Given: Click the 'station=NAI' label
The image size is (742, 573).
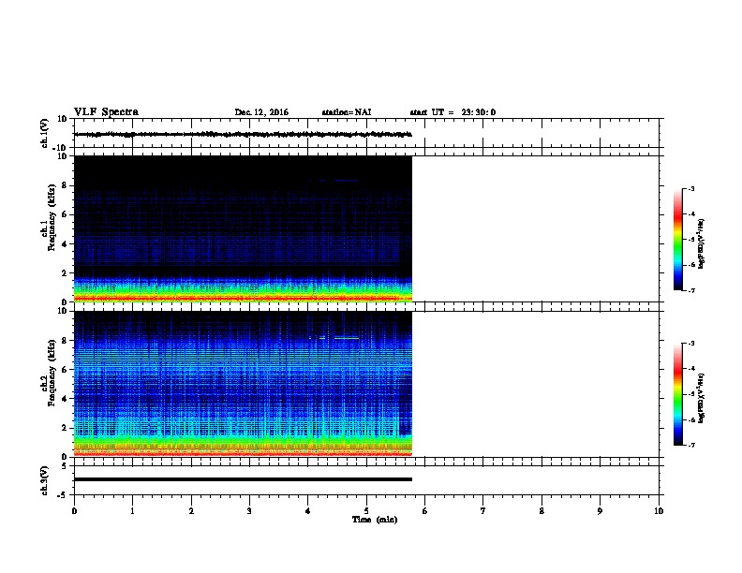Looking at the screenshot, I should (x=347, y=112).
